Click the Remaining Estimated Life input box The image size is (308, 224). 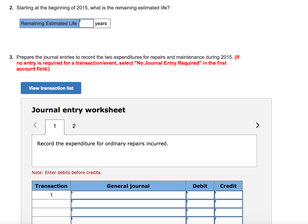[x=86, y=23]
